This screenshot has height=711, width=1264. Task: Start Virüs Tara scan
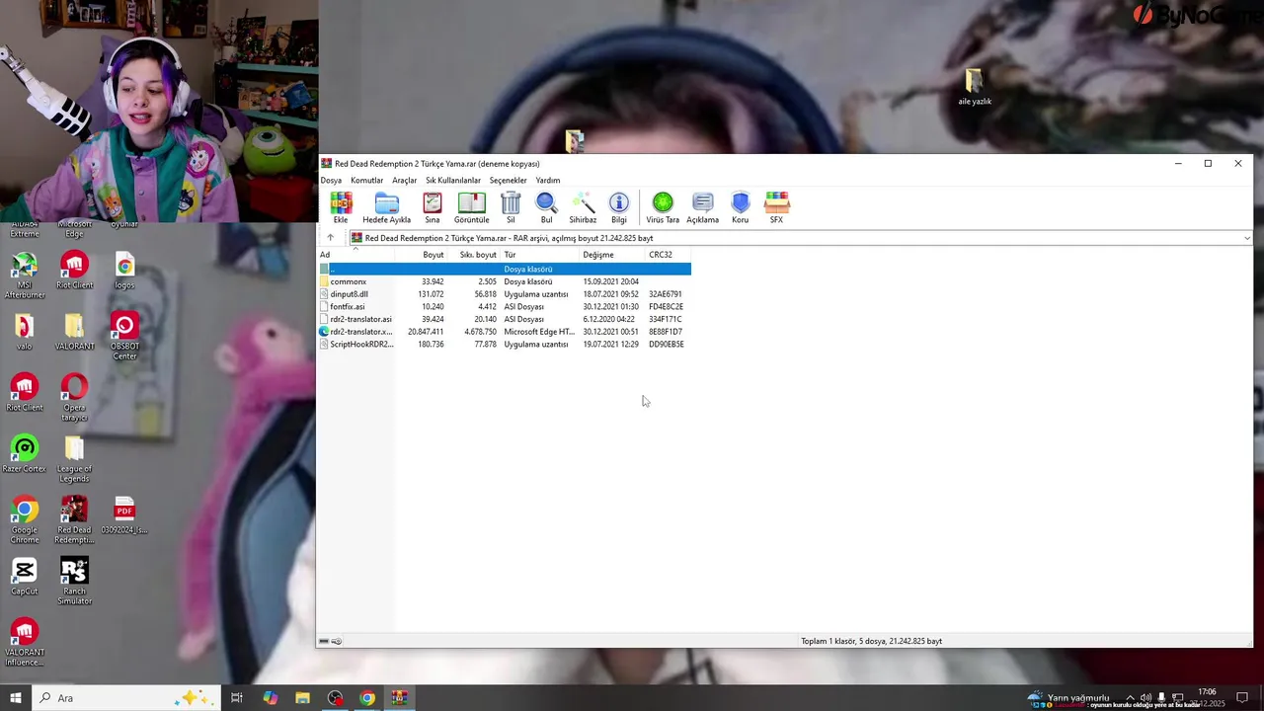click(x=663, y=207)
